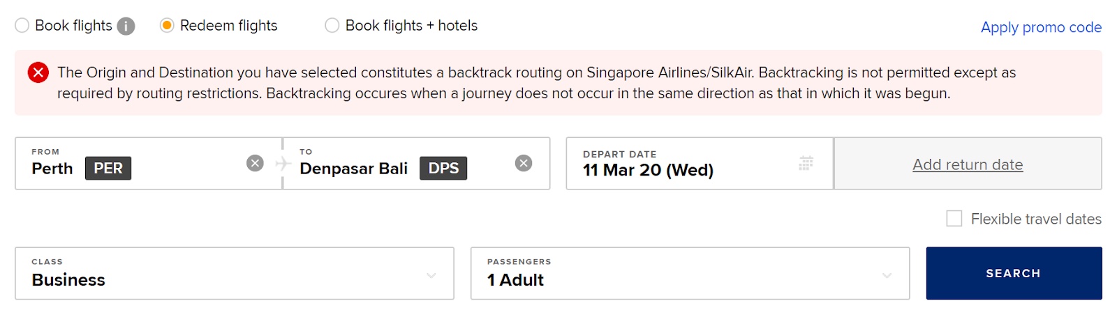This screenshot has height=317, width=1117.
Task: Enable the Flexible travel dates checkbox
Action: (954, 219)
